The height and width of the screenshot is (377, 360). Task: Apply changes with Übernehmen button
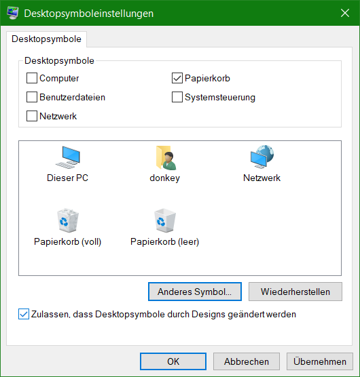point(320,361)
